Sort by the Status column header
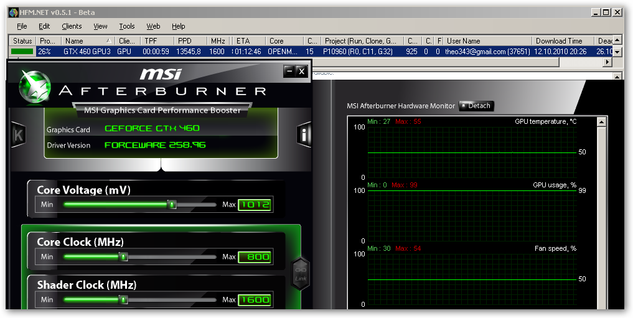The image size is (633, 318). (x=22, y=40)
